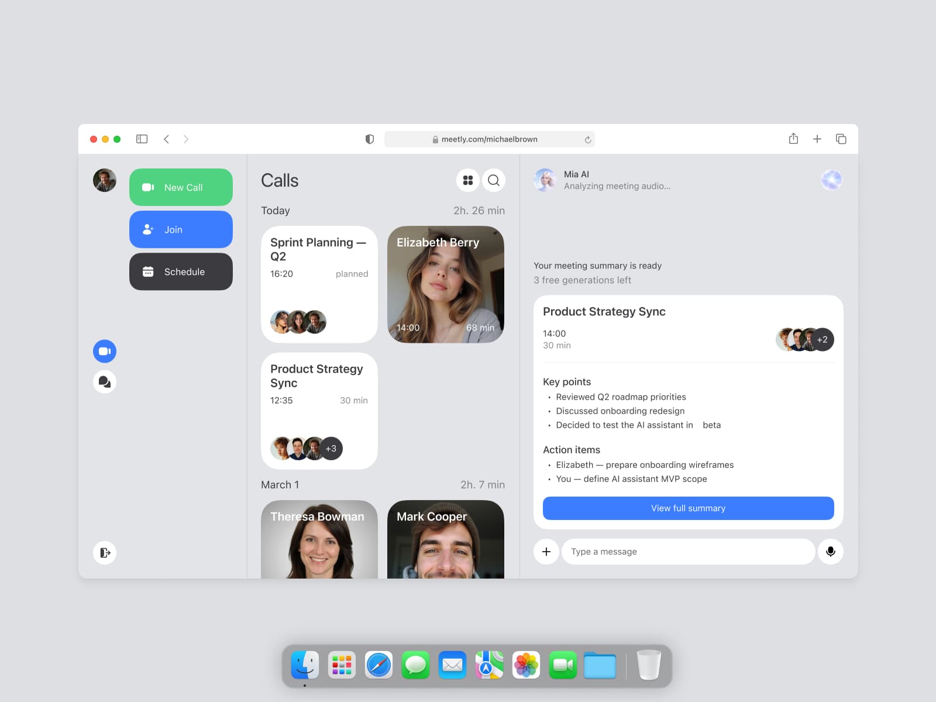
Task: Open the Schedule button
Action: (x=181, y=271)
